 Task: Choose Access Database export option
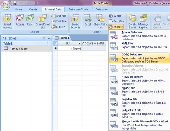pyautogui.click(x=139, y=36)
